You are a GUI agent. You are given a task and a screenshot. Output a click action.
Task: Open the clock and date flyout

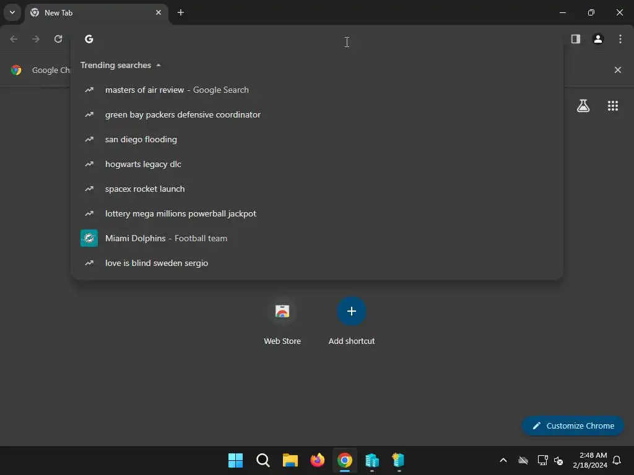click(590, 460)
